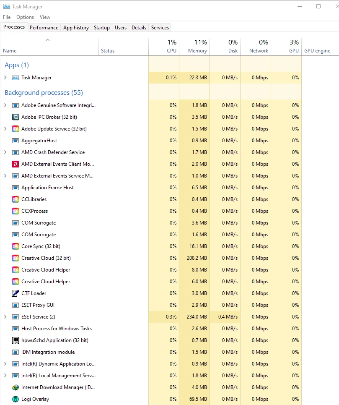Screen dimensions: 339x405
Task: Click the CCLibraries icon
Action: point(16,199)
